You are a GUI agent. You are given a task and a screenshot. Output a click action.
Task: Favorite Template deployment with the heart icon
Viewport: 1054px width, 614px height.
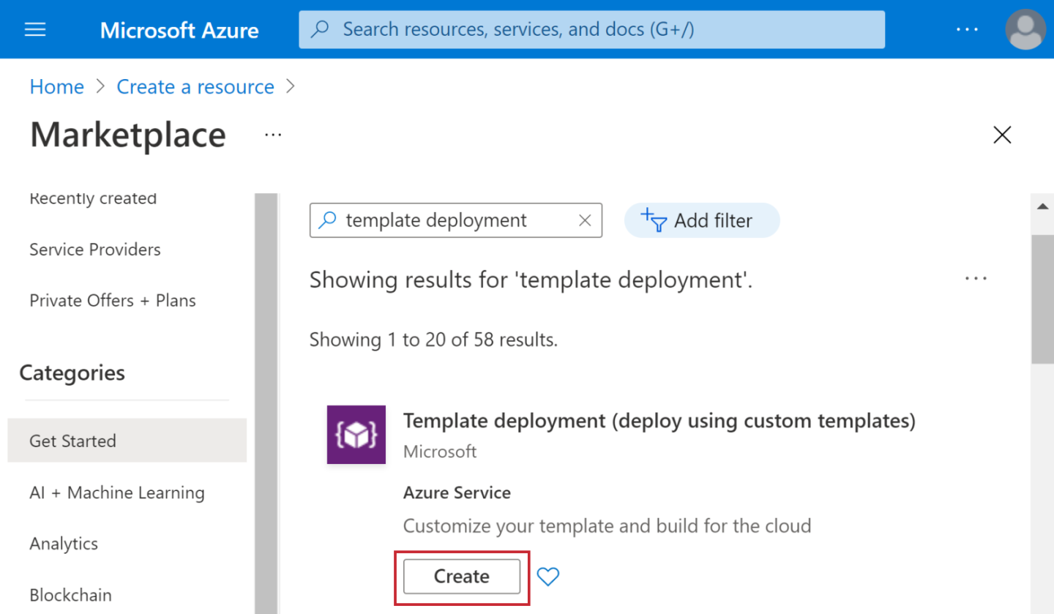pos(547,577)
